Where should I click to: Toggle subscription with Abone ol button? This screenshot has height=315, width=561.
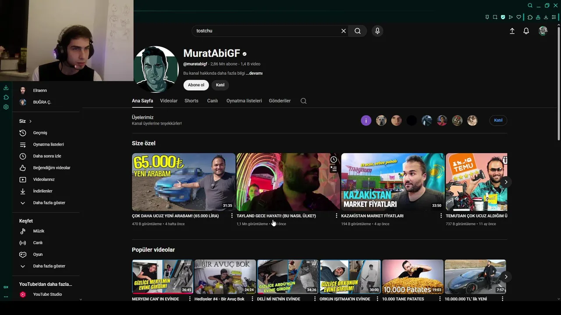tap(196, 85)
